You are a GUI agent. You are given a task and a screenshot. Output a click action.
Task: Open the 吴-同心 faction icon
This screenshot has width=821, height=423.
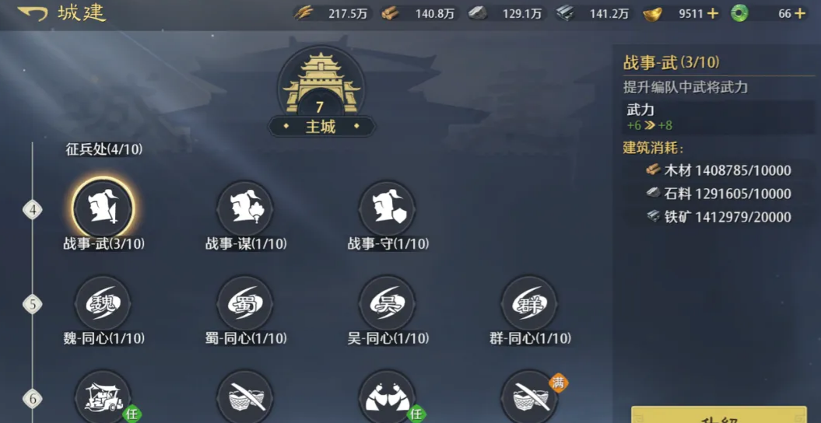(387, 302)
